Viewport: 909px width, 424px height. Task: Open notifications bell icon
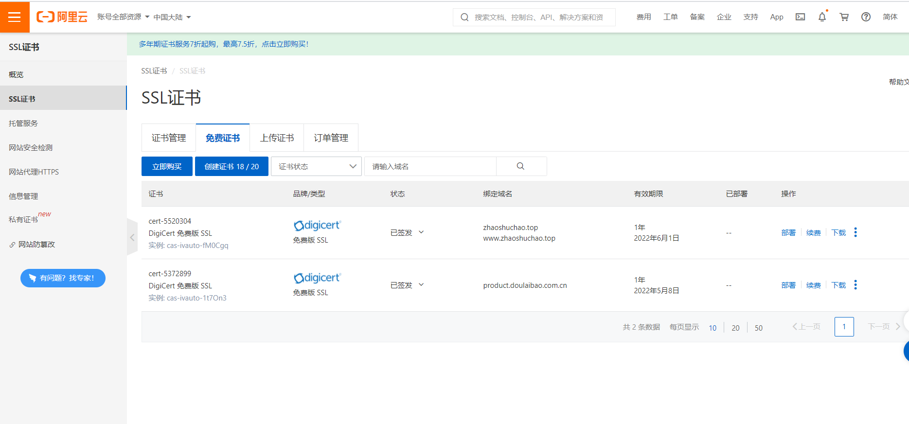[x=822, y=17]
